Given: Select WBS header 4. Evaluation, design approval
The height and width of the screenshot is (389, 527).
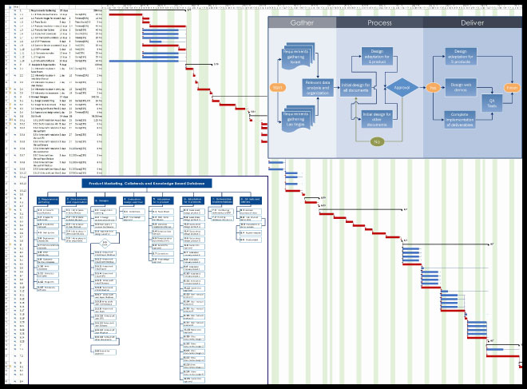Looking at the screenshot, I should (133, 200).
